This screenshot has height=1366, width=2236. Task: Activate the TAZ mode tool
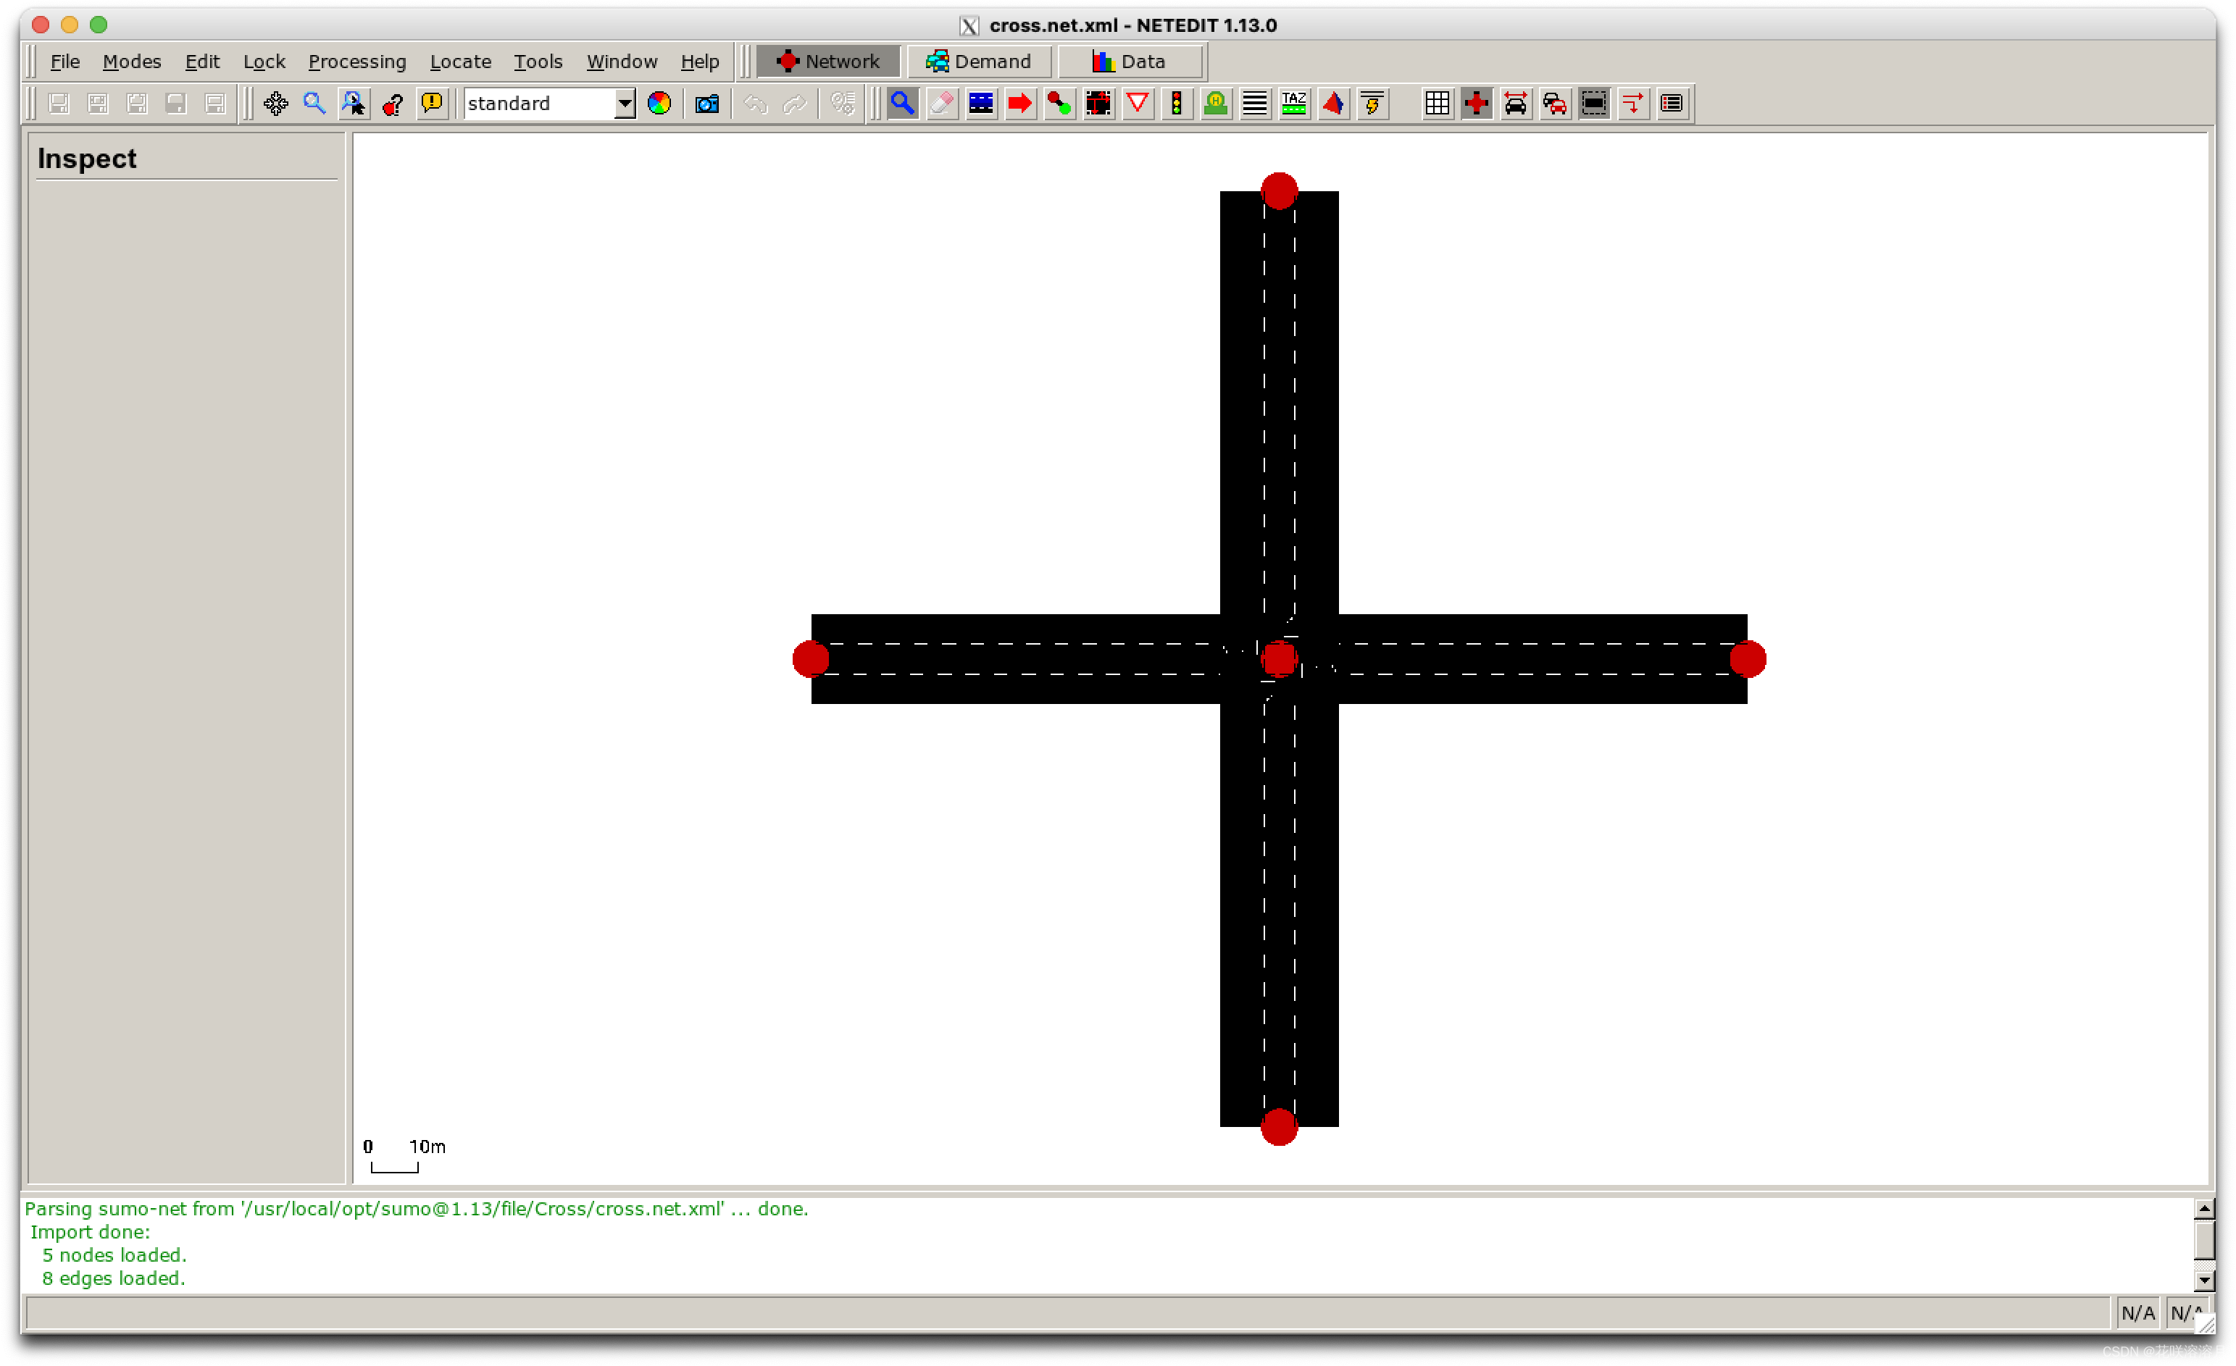tap(1294, 104)
